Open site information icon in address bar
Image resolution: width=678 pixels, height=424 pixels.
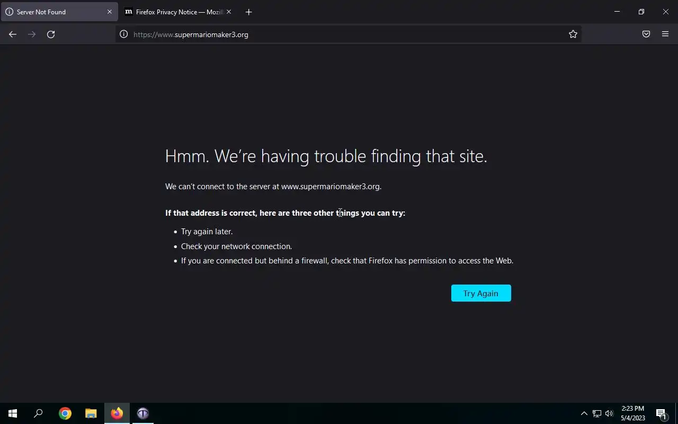point(123,34)
